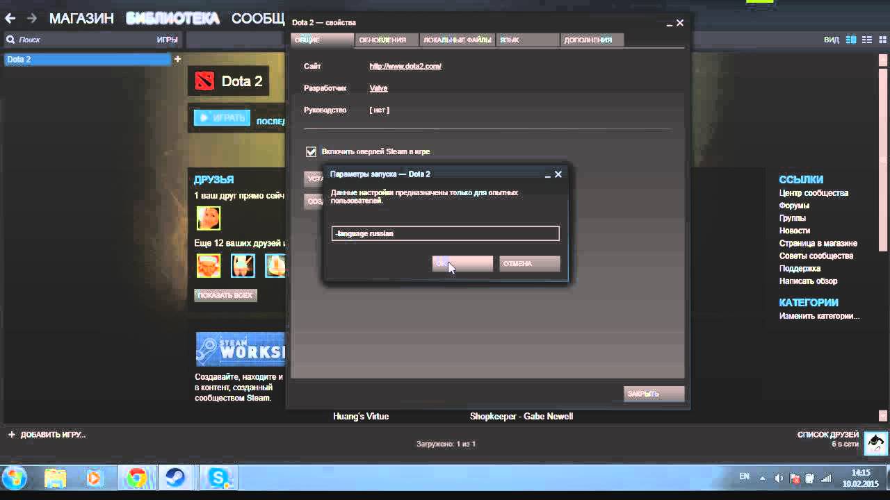This screenshot has height=500, width=890.
Task: Go back with the left arrow
Action: 10,19
